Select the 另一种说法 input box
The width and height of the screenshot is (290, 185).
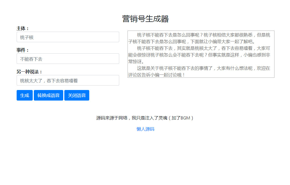click(68, 80)
